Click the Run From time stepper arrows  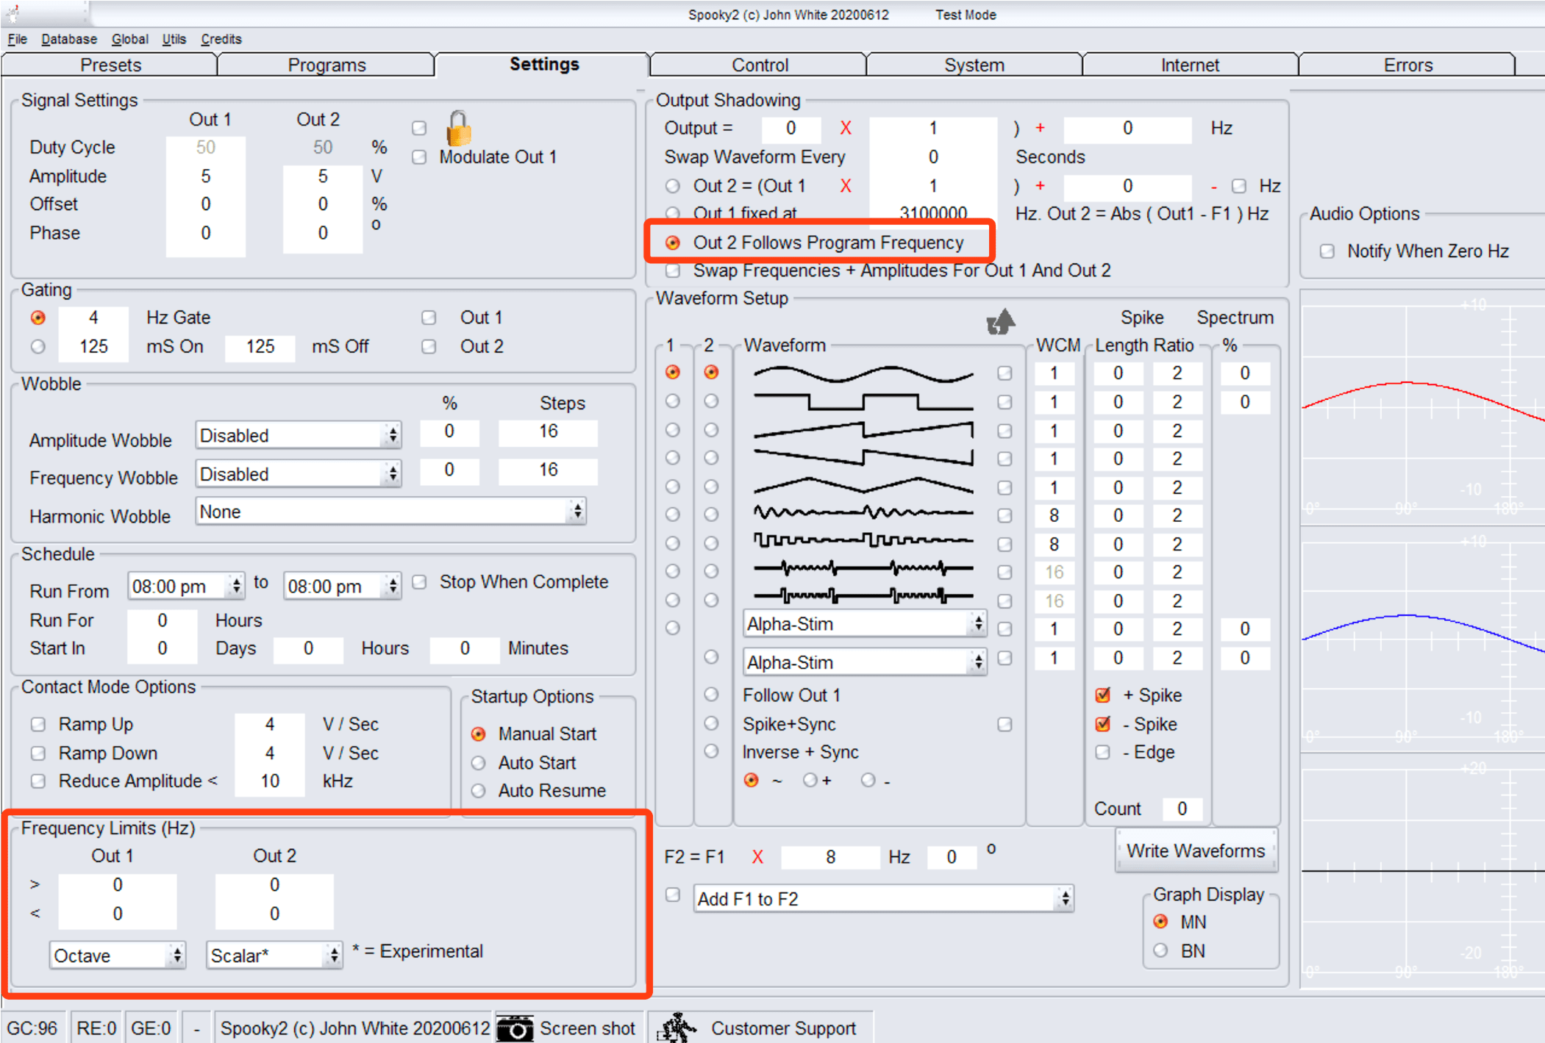tap(236, 586)
